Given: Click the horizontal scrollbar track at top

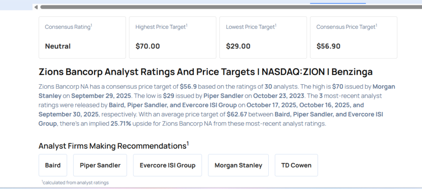Looking at the screenshot, I should (x=206, y=7).
